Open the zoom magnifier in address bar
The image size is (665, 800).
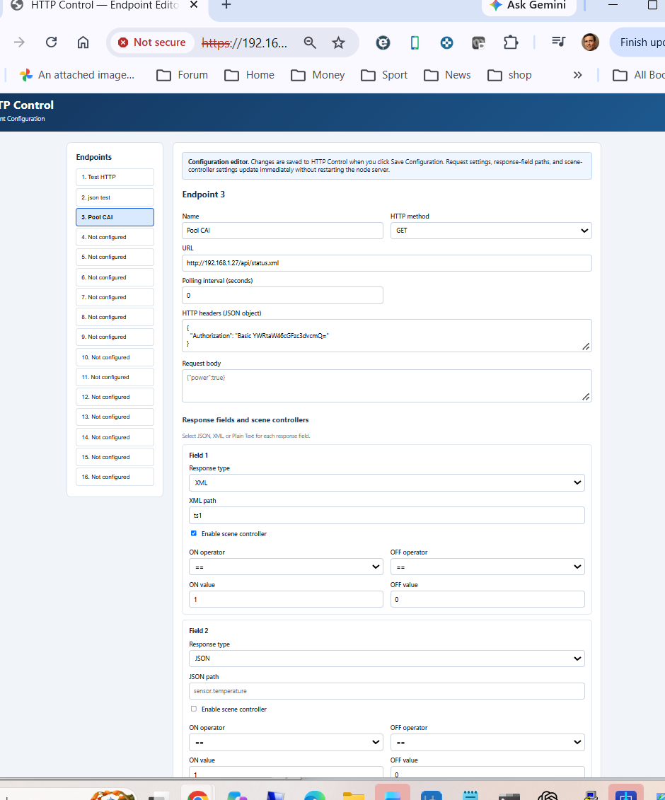click(x=310, y=43)
